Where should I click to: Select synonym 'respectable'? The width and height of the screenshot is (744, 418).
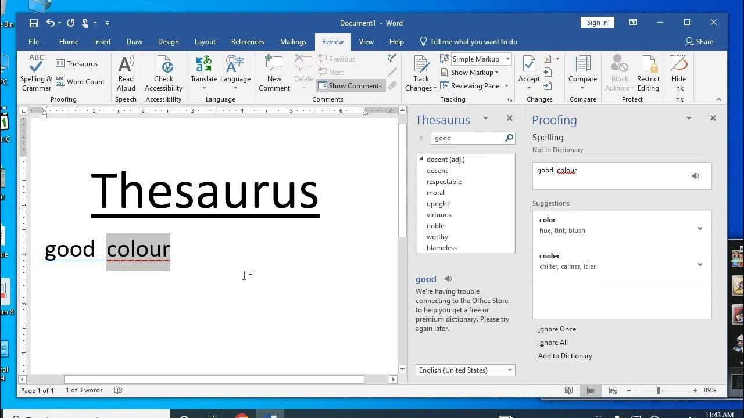click(x=444, y=182)
